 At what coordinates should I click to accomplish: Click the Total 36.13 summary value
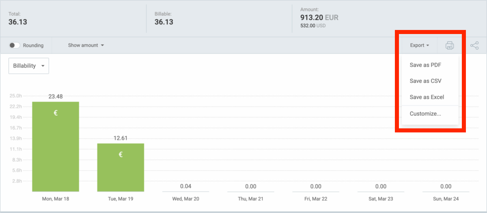pos(18,22)
